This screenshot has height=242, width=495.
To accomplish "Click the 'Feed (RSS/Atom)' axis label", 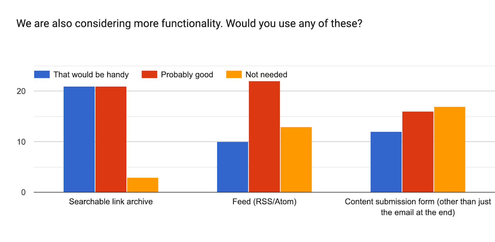I will click(264, 201).
